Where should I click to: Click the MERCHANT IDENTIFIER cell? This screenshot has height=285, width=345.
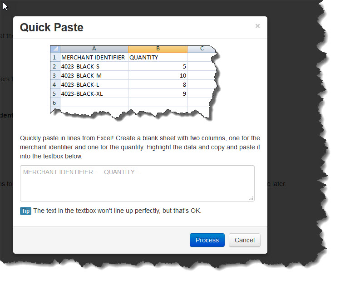(94, 58)
